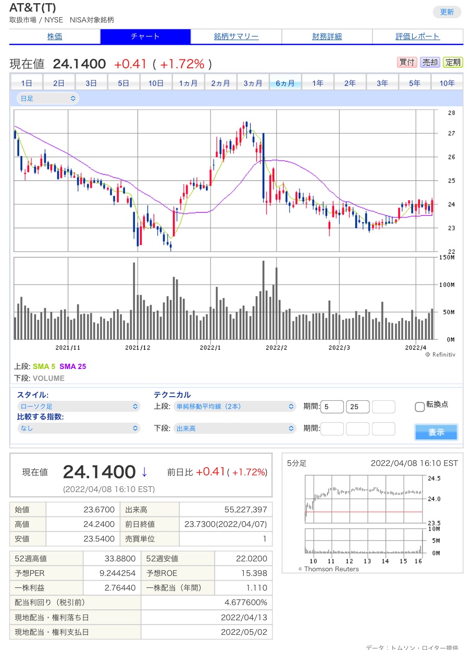Image resolution: width=471 pixels, height=650 pixels.
Task: Select the 3日 chart period
Action: 91,83
